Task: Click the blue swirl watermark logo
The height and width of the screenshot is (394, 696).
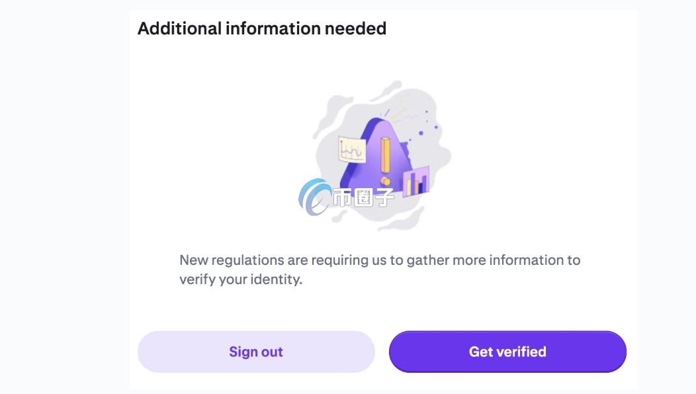Action: pyautogui.click(x=314, y=197)
